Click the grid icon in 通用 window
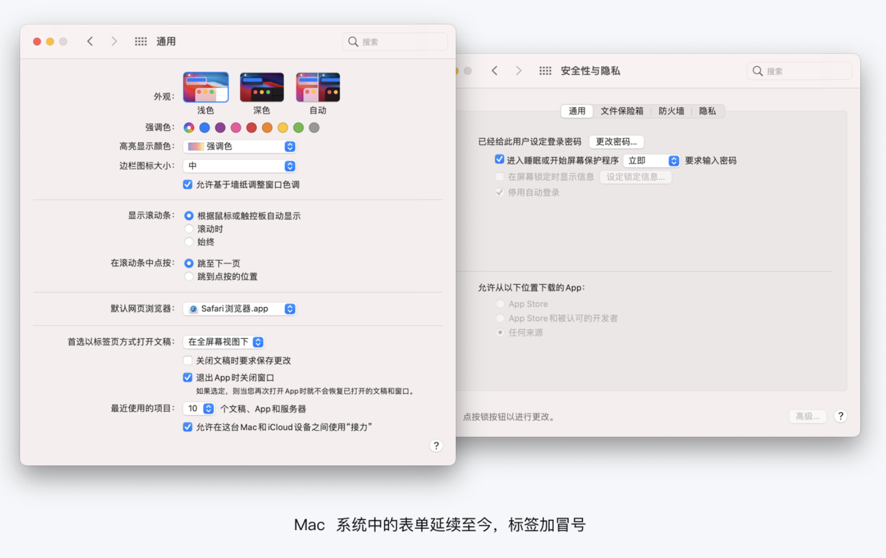 [140, 42]
